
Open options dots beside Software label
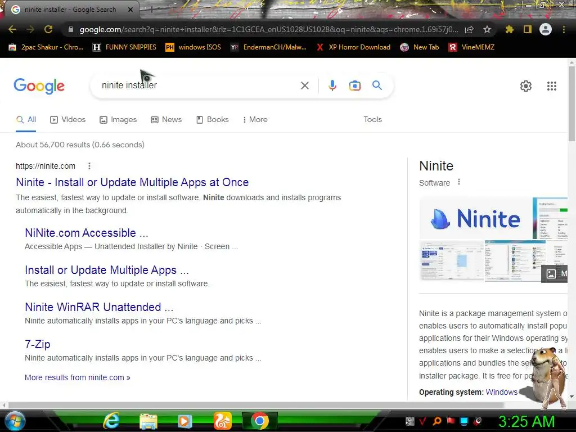[459, 182]
